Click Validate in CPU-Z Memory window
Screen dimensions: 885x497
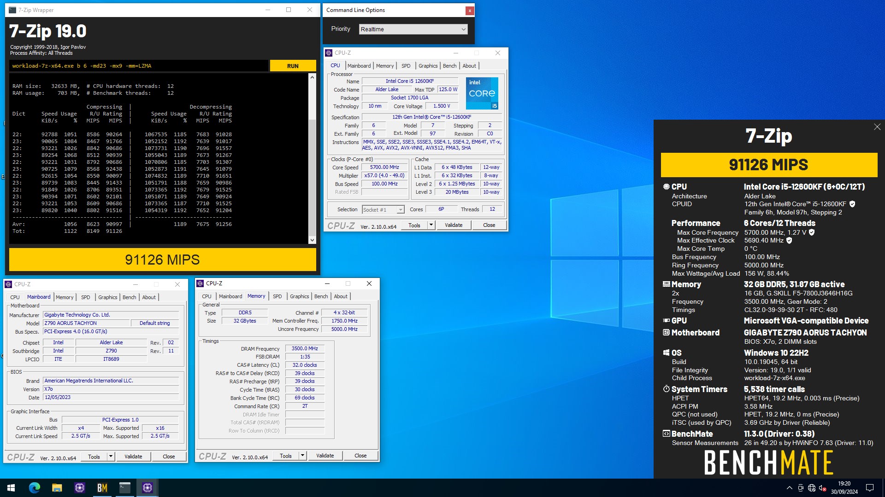point(325,456)
